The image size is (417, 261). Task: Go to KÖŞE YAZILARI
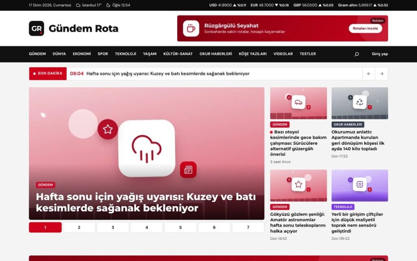point(252,54)
